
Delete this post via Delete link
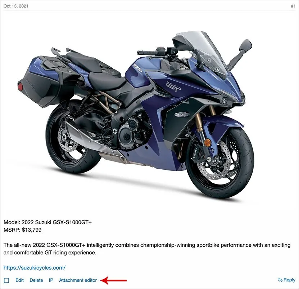(x=36, y=280)
